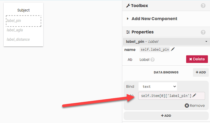
Task: Click the Ab label type icon
Action: coord(130,60)
